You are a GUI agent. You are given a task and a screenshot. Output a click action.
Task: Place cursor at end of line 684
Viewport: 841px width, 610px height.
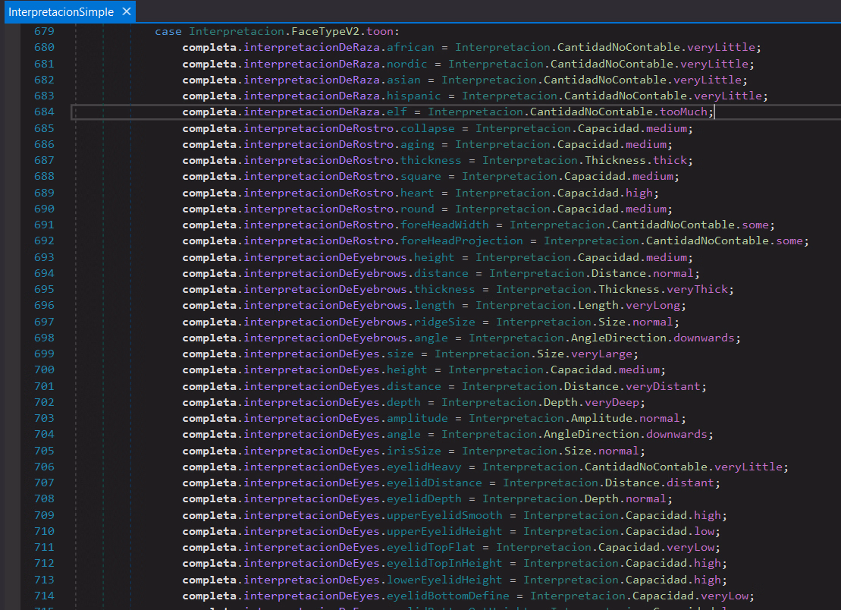[715, 112]
